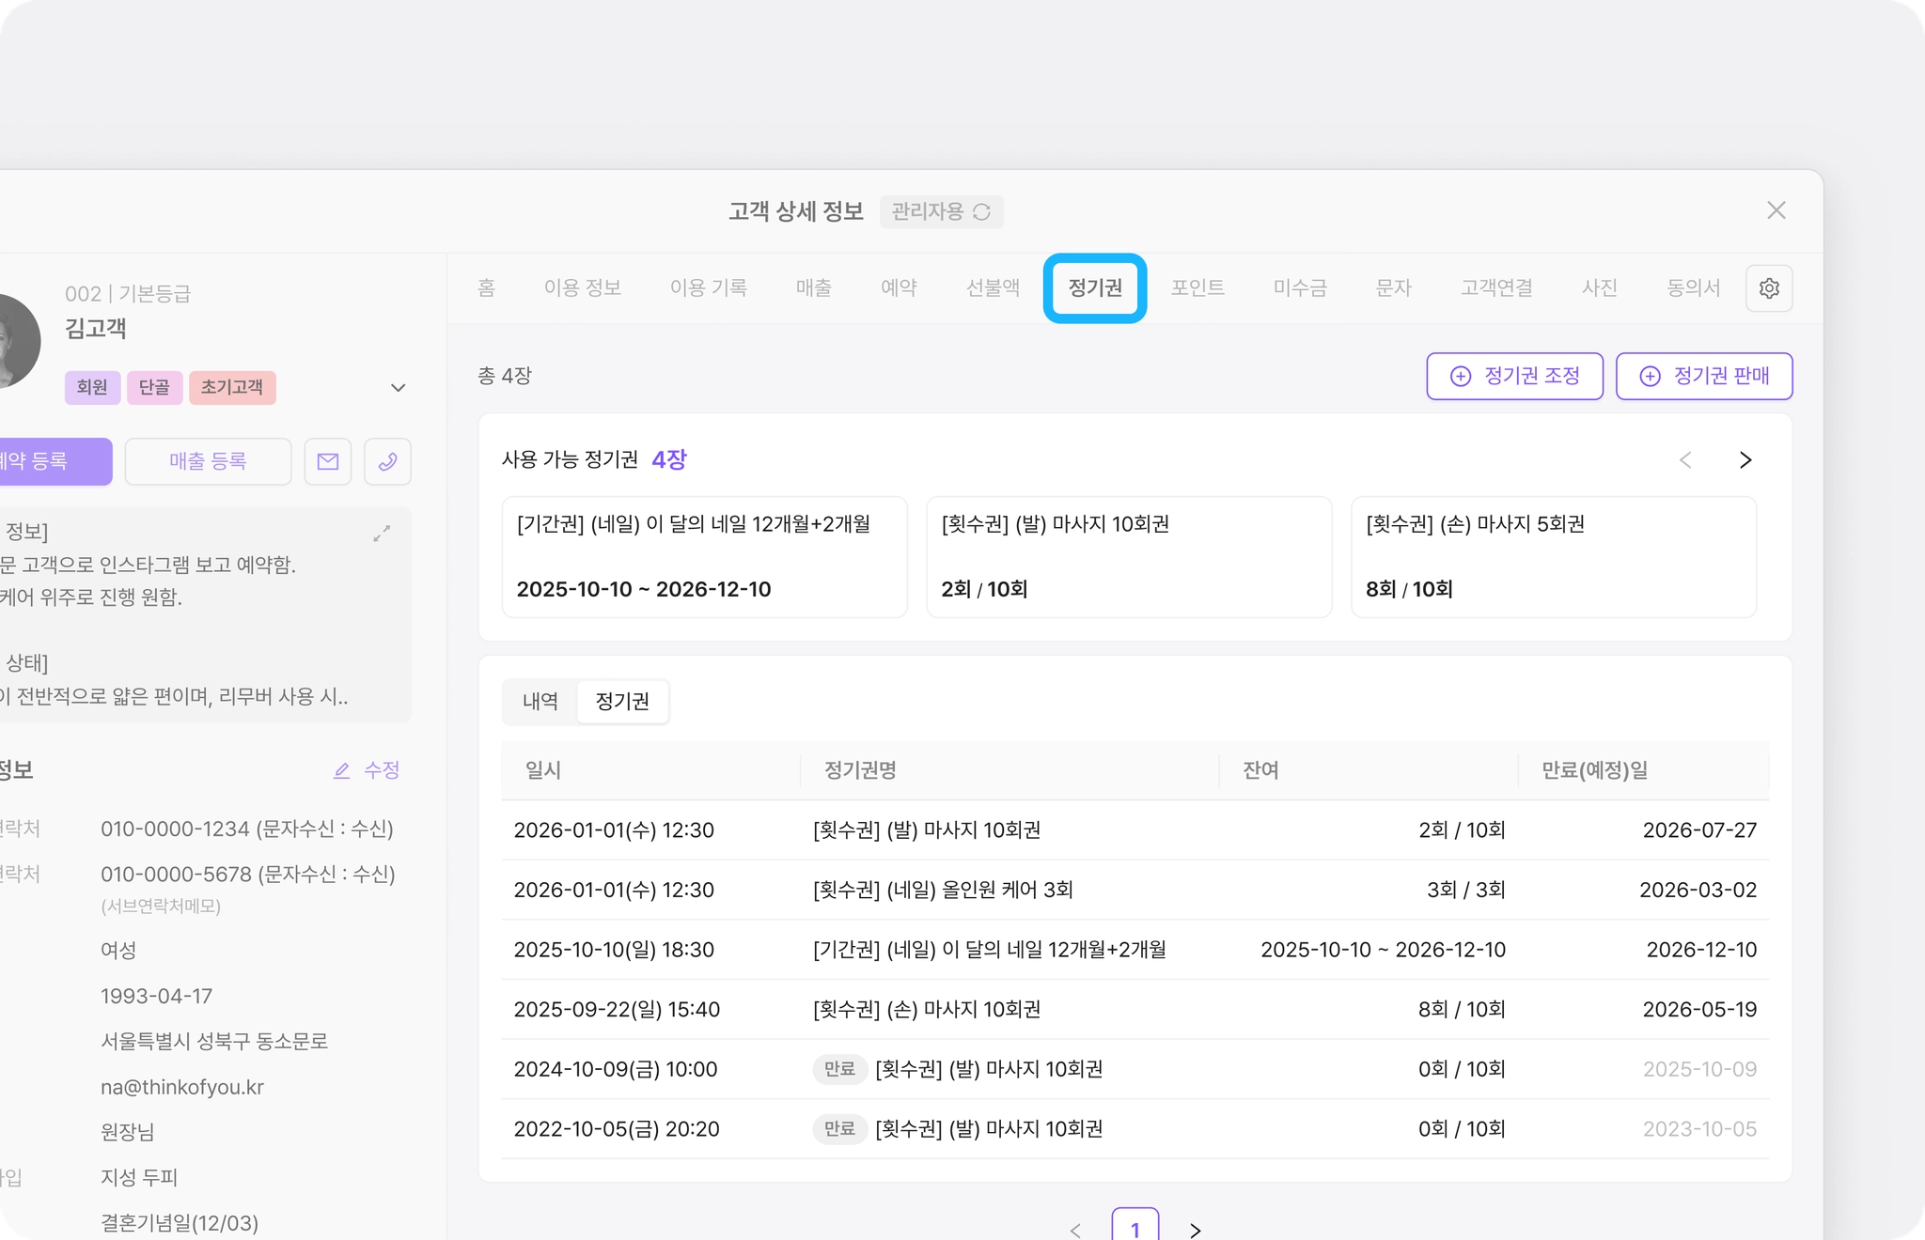Click the phone call icon
The image size is (1925, 1240).
coord(387,461)
